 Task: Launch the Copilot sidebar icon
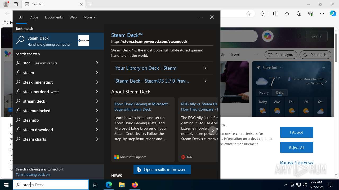[x=333, y=14]
